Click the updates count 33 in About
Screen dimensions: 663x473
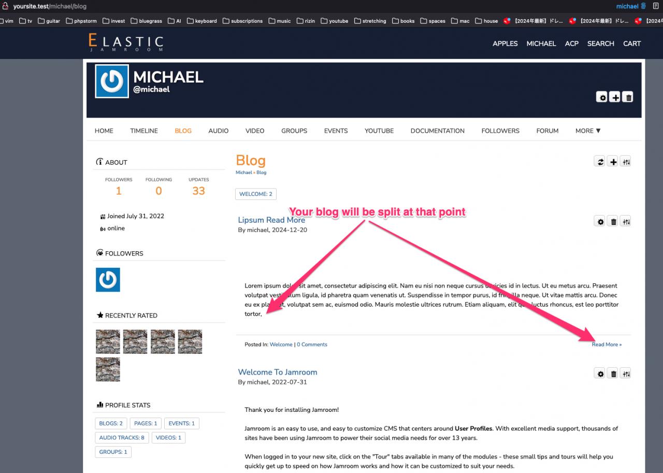[x=199, y=191]
